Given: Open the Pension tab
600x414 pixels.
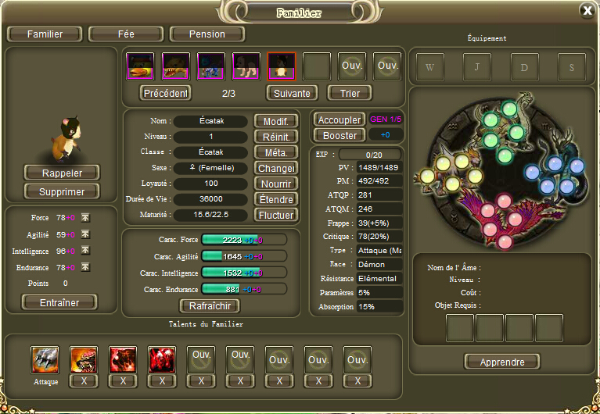Looking at the screenshot, I should pos(207,34).
